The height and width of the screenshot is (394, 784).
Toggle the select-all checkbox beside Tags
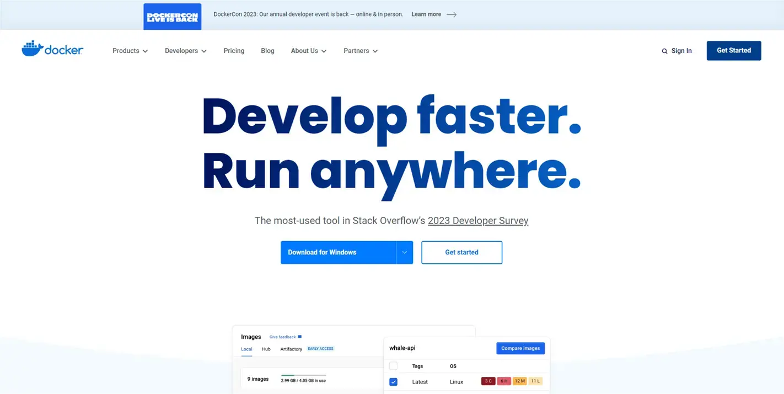(x=393, y=366)
